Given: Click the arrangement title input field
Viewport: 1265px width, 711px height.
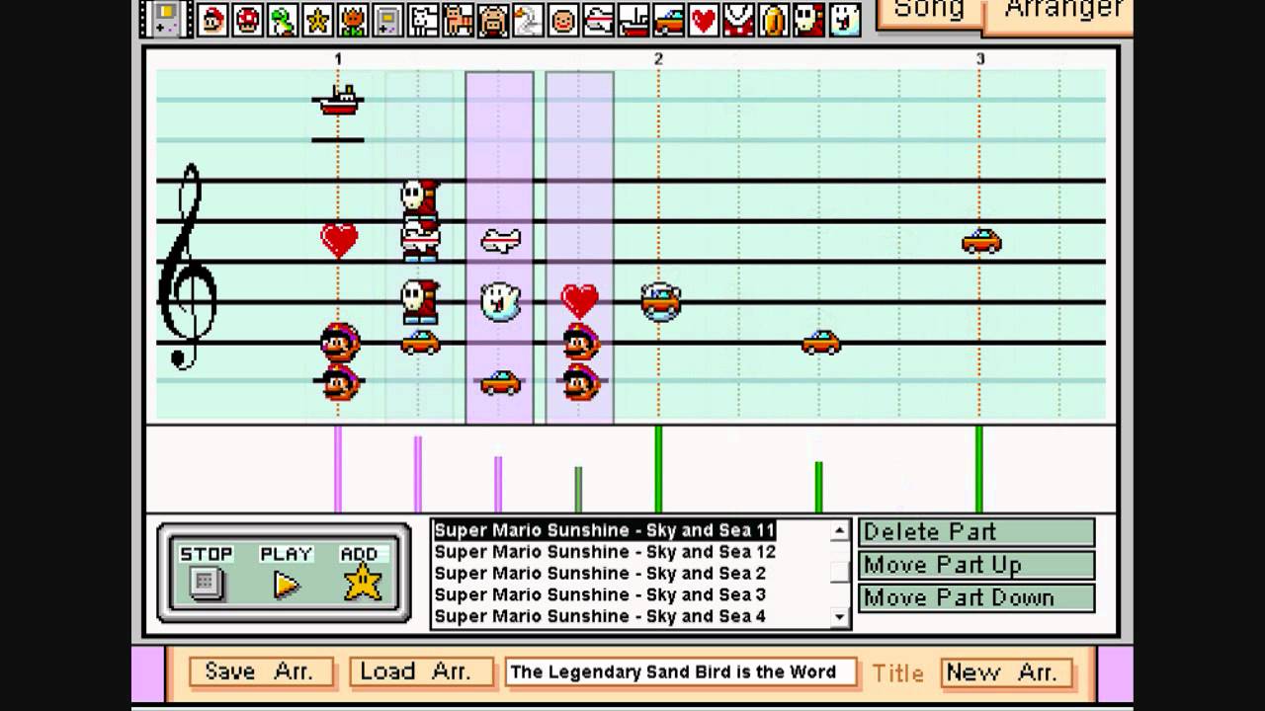Looking at the screenshot, I should point(681,672).
